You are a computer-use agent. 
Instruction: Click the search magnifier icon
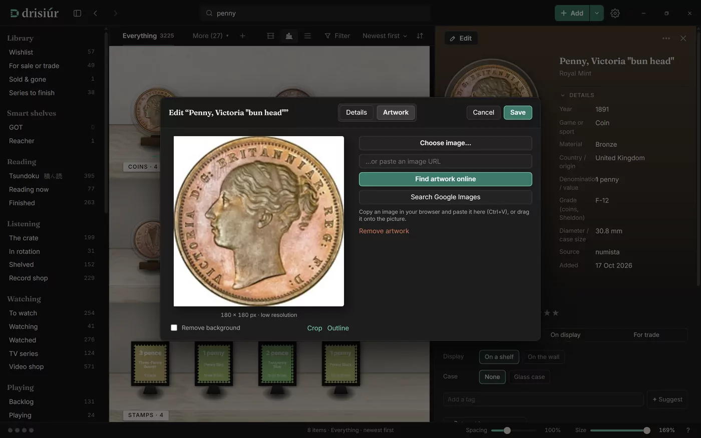pos(209,13)
